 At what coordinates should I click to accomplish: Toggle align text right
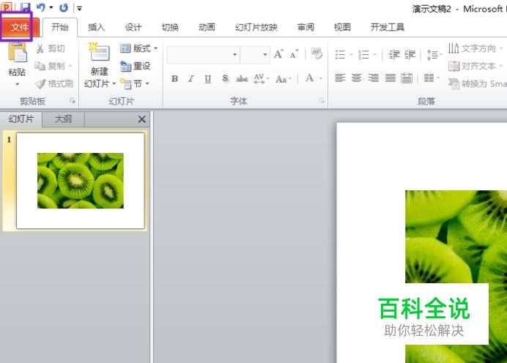[374, 78]
